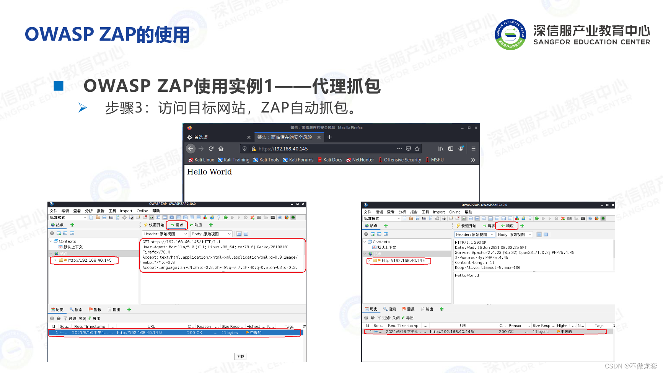This screenshot has width=663, height=373.
Task: Open the Kali Tools bookmark
Action: 266,160
